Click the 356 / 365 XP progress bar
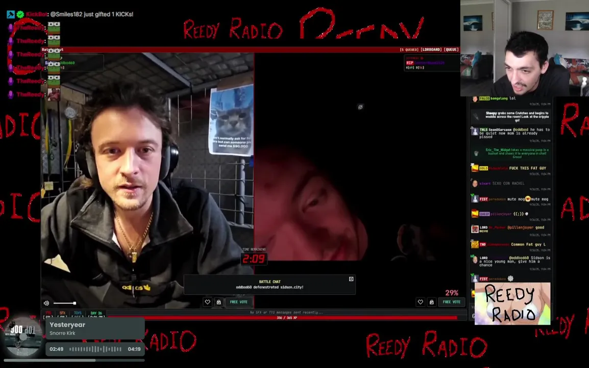The image size is (589, 368). click(287, 318)
